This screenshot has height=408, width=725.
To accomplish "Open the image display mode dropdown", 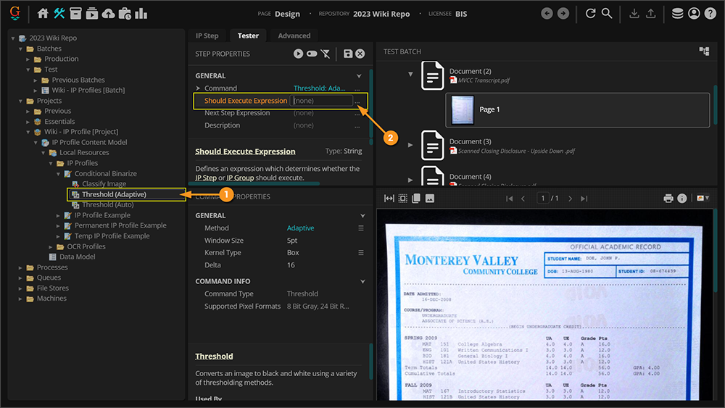I will pos(703,199).
